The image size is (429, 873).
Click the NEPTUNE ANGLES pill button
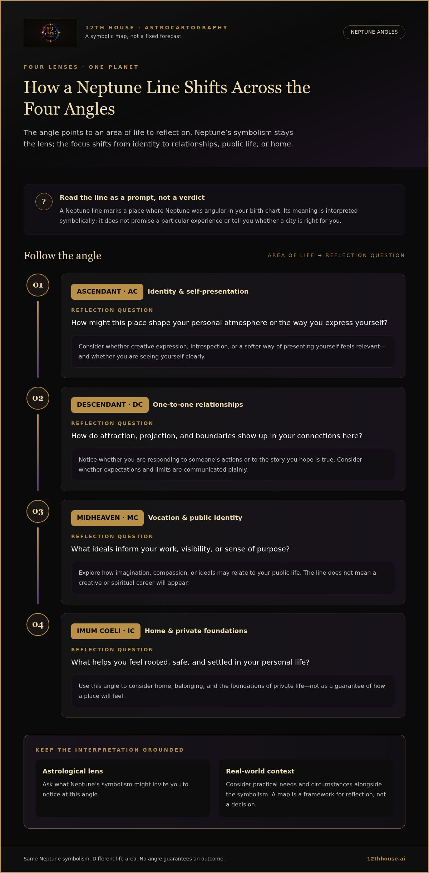374,32
